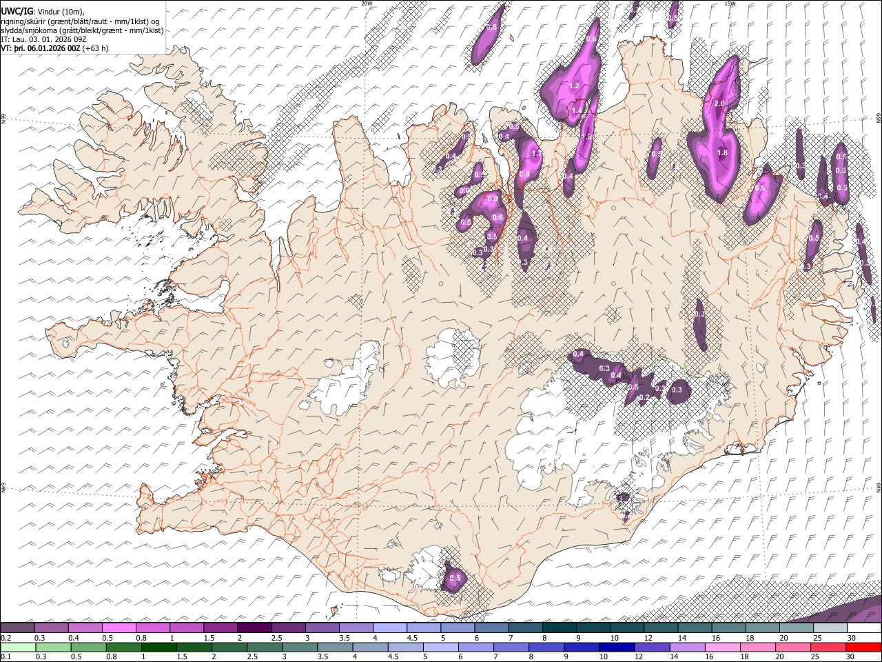882x662 pixels.
Task: Click the "14" label in the upper scale
Action: (681, 638)
